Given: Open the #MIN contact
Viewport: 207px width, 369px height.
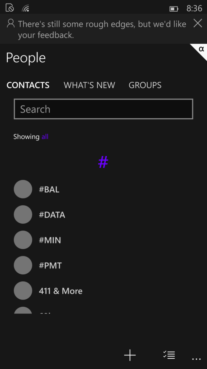Looking at the screenshot, I should pos(50,240).
